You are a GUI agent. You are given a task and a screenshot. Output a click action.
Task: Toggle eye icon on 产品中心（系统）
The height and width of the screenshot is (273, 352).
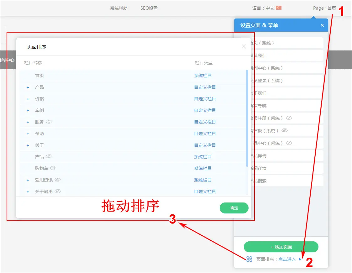(289, 143)
